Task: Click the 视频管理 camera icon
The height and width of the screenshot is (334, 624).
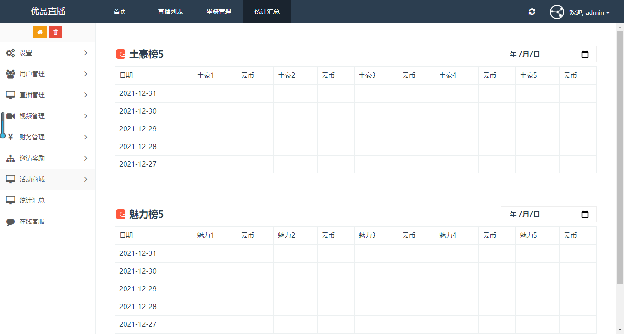Action: 10,116
